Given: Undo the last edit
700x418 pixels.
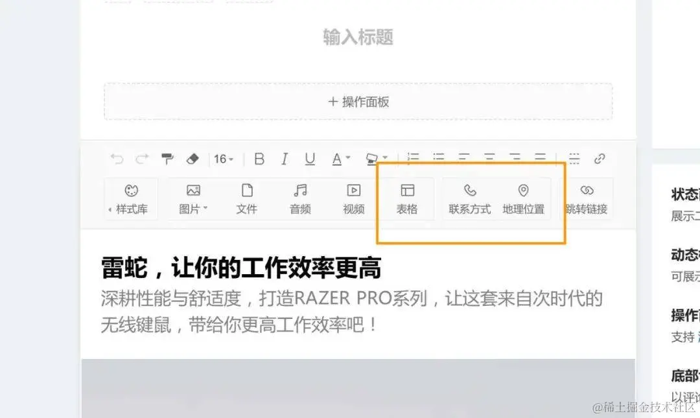Looking at the screenshot, I should click(117, 159).
